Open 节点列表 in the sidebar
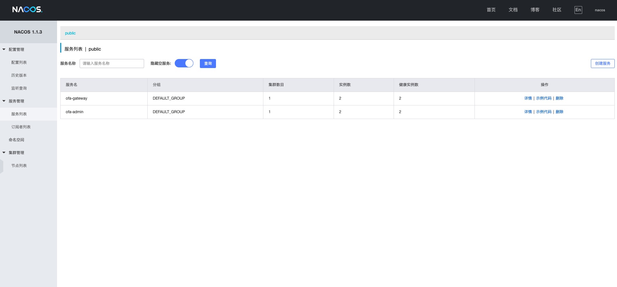Screen dimensions: 617x287 click(19, 166)
